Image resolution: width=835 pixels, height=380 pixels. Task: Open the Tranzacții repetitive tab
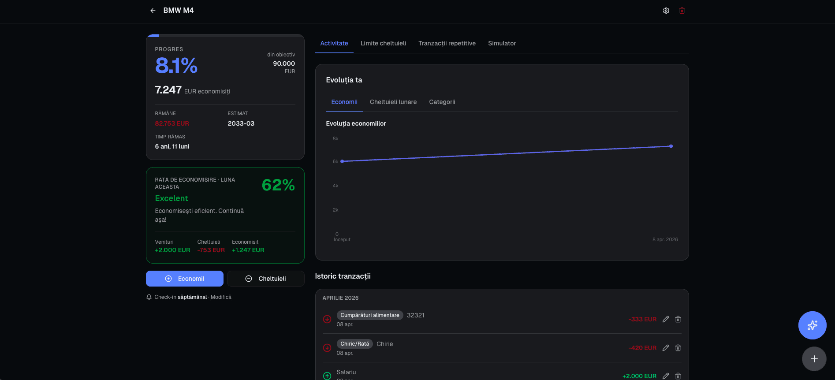[x=447, y=43]
